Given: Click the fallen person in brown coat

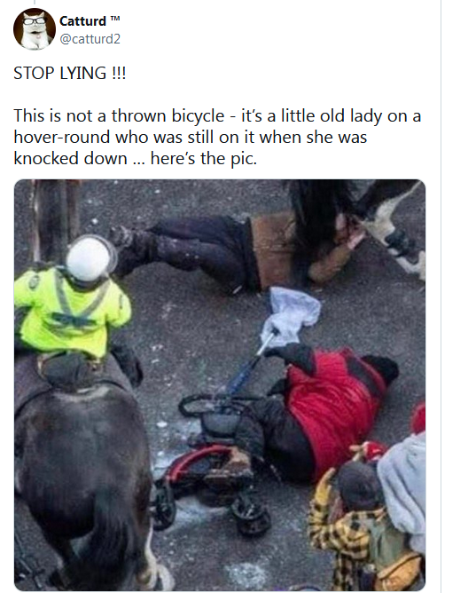Looking at the screenshot, I should (234, 251).
